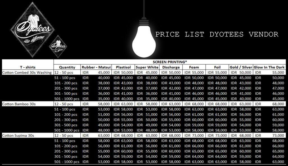Click the Cotton Supima 30s row label
Image resolution: width=288 pixels, height=166 pixels.
click(18, 136)
